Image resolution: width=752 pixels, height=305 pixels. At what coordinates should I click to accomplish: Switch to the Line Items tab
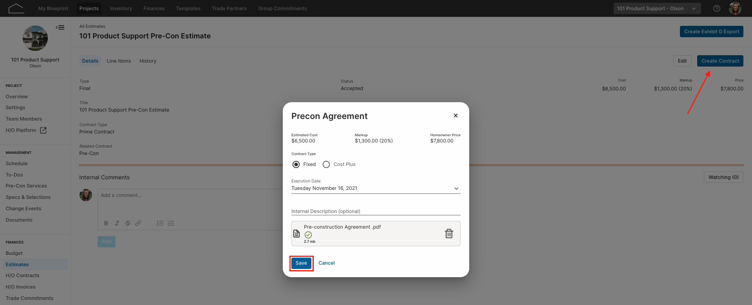pos(119,61)
